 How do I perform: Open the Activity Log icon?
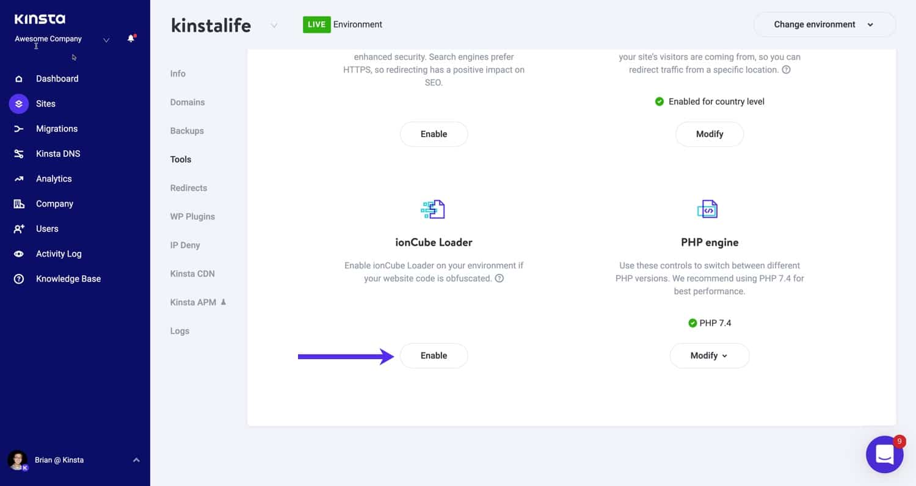[18, 254]
